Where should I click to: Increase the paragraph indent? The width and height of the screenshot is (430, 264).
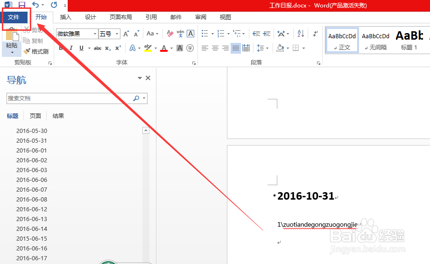pos(267,34)
